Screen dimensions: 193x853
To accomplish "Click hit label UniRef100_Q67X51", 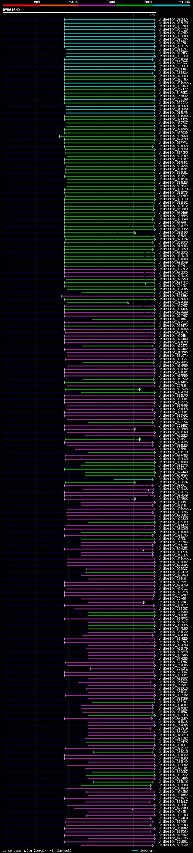I will coord(173,502).
